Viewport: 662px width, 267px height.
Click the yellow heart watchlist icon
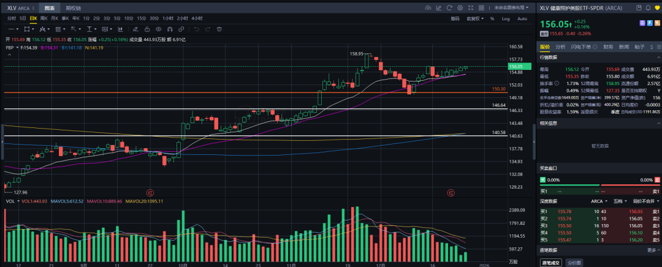(x=656, y=9)
